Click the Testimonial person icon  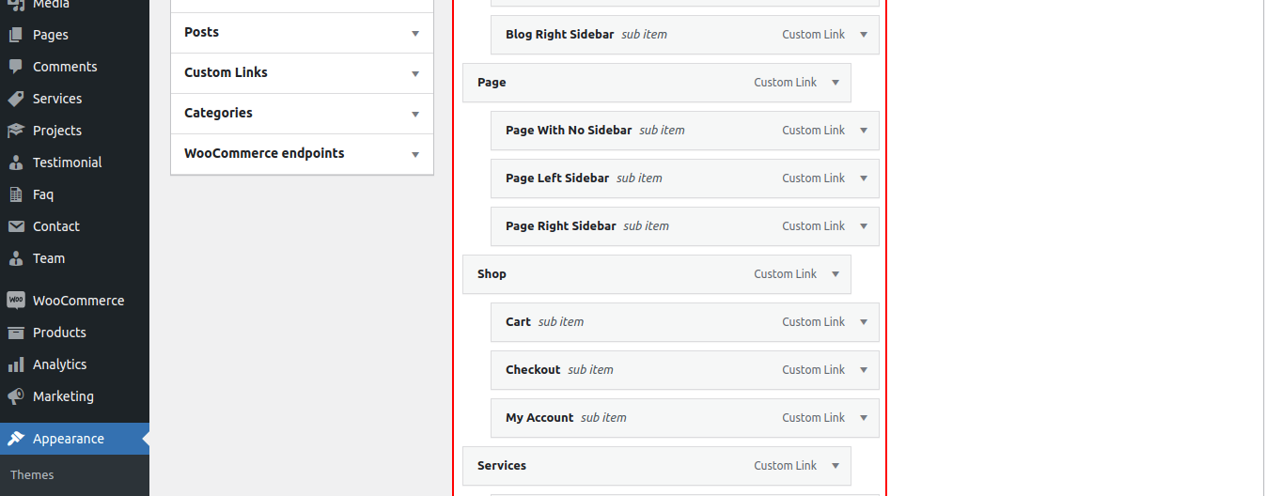[16, 163]
